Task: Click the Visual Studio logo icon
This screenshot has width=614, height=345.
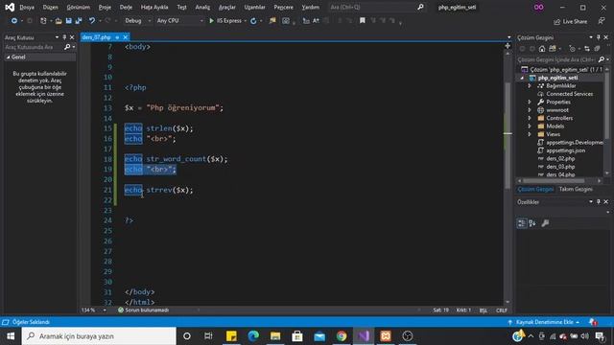Action: pos(10,7)
